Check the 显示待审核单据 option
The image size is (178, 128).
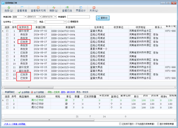(158, 124)
